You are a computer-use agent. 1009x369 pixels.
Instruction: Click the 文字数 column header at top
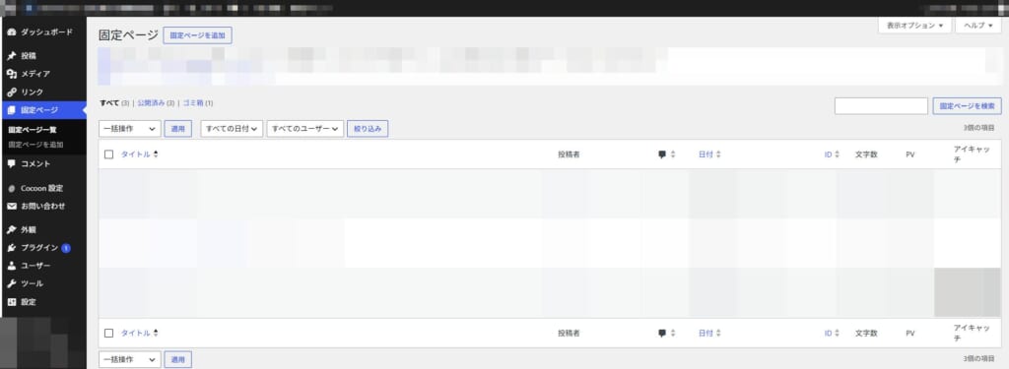(866, 154)
